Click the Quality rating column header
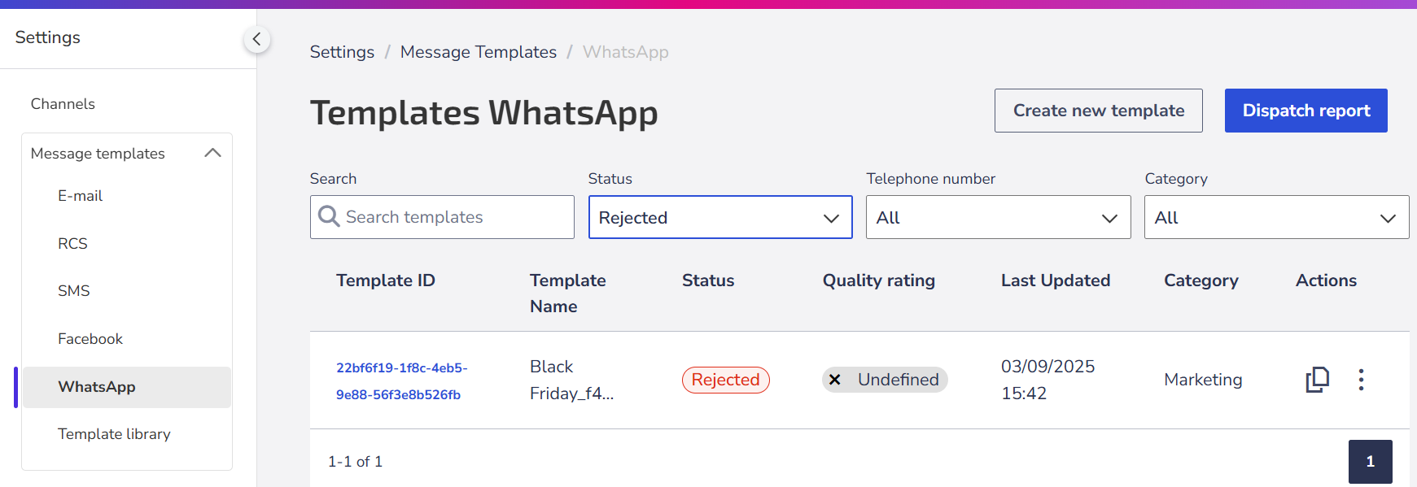1417x487 pixels. [879, 280]
